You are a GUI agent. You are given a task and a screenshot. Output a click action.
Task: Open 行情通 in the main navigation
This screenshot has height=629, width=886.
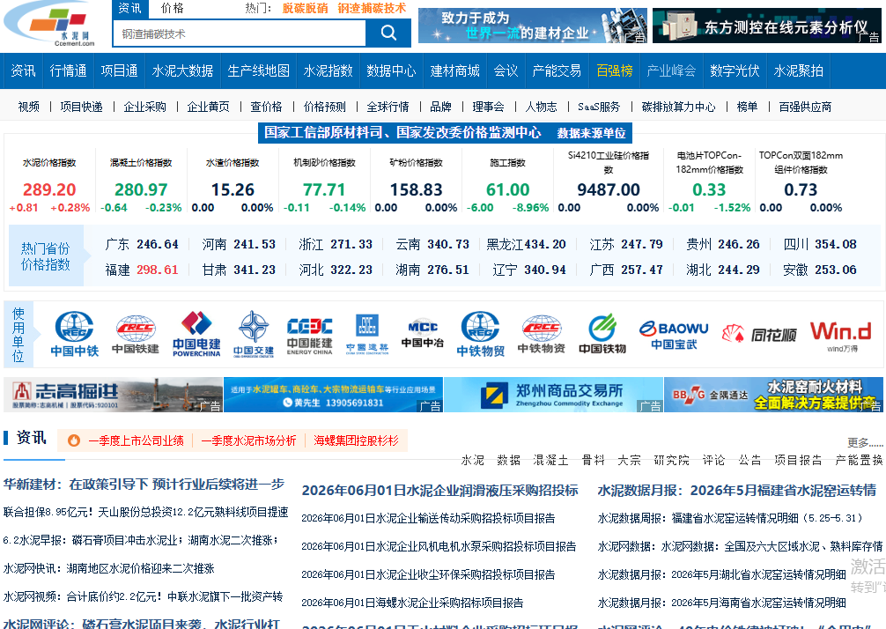tap(69, 70)
